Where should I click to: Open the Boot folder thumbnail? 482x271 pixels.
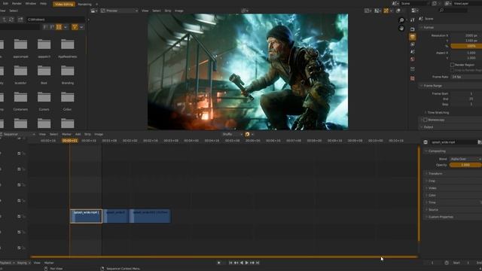point(44,75)
